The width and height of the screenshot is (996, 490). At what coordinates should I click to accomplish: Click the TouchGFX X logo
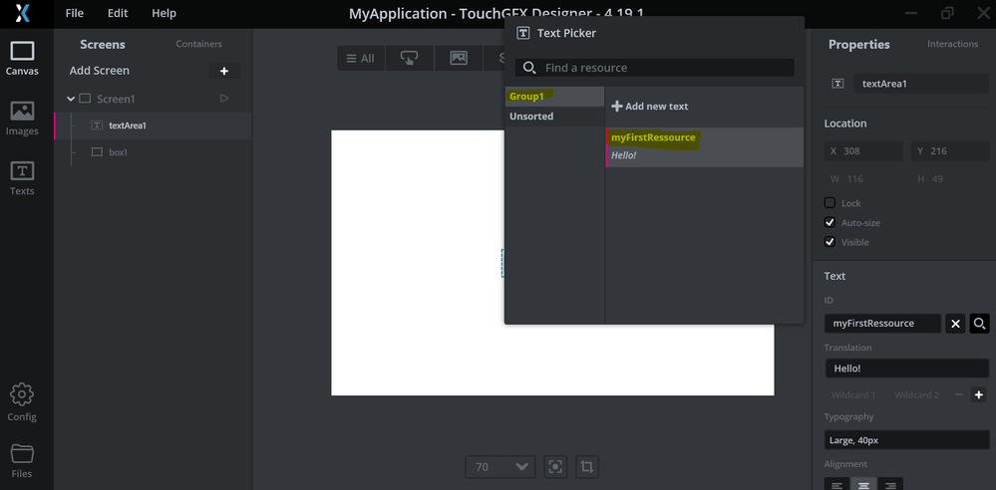point(23,13)
